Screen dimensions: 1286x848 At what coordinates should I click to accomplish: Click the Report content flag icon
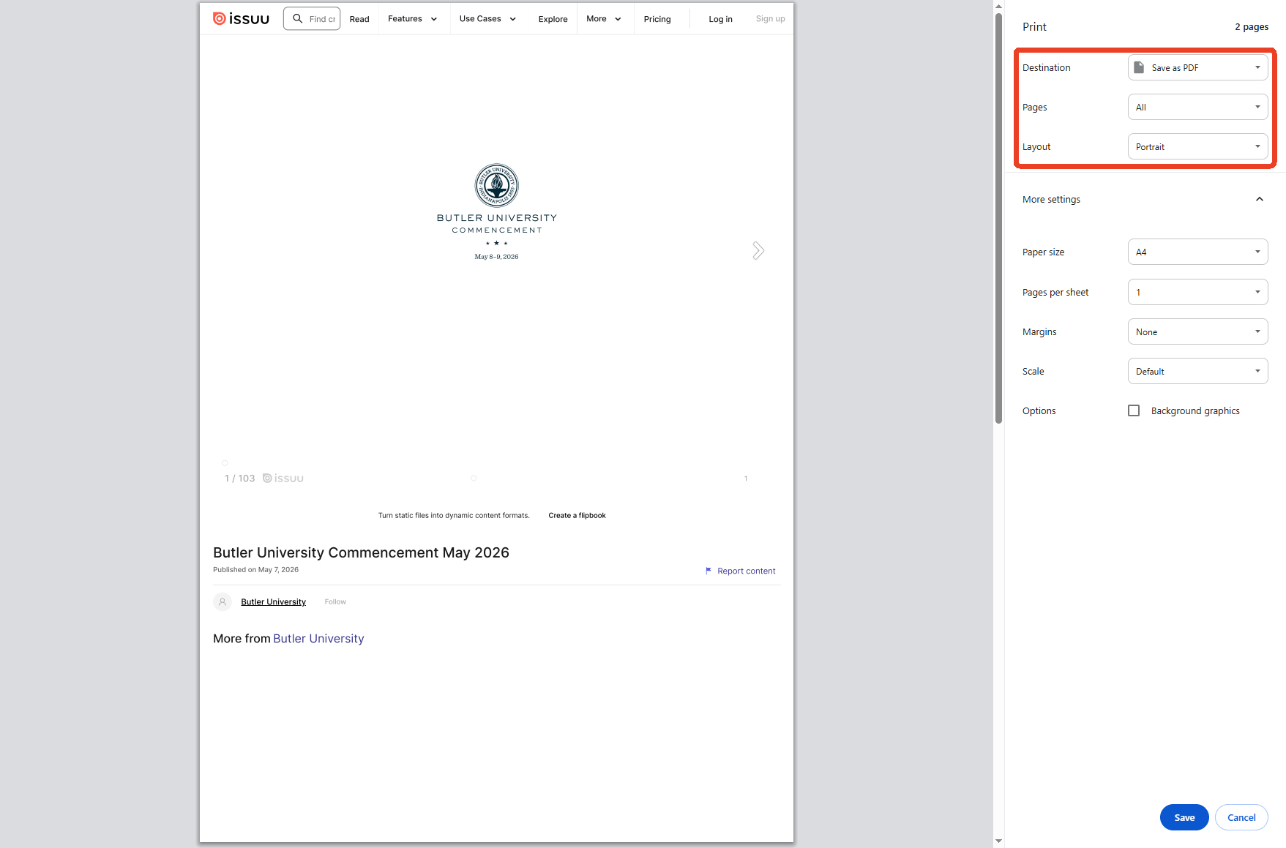click(x=708, y=571)
